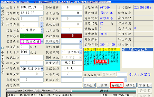Click the field next to 醫缺地區

pyautogui.click(x=122, y=74)
